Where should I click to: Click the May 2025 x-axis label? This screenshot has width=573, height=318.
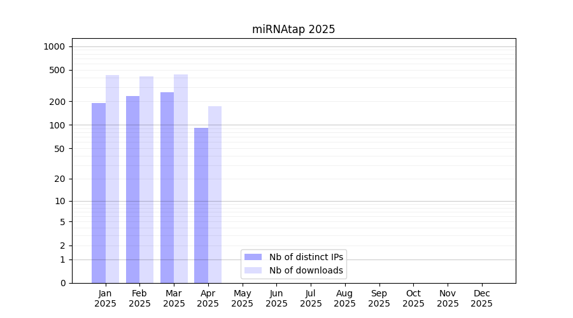coord(243,298)
